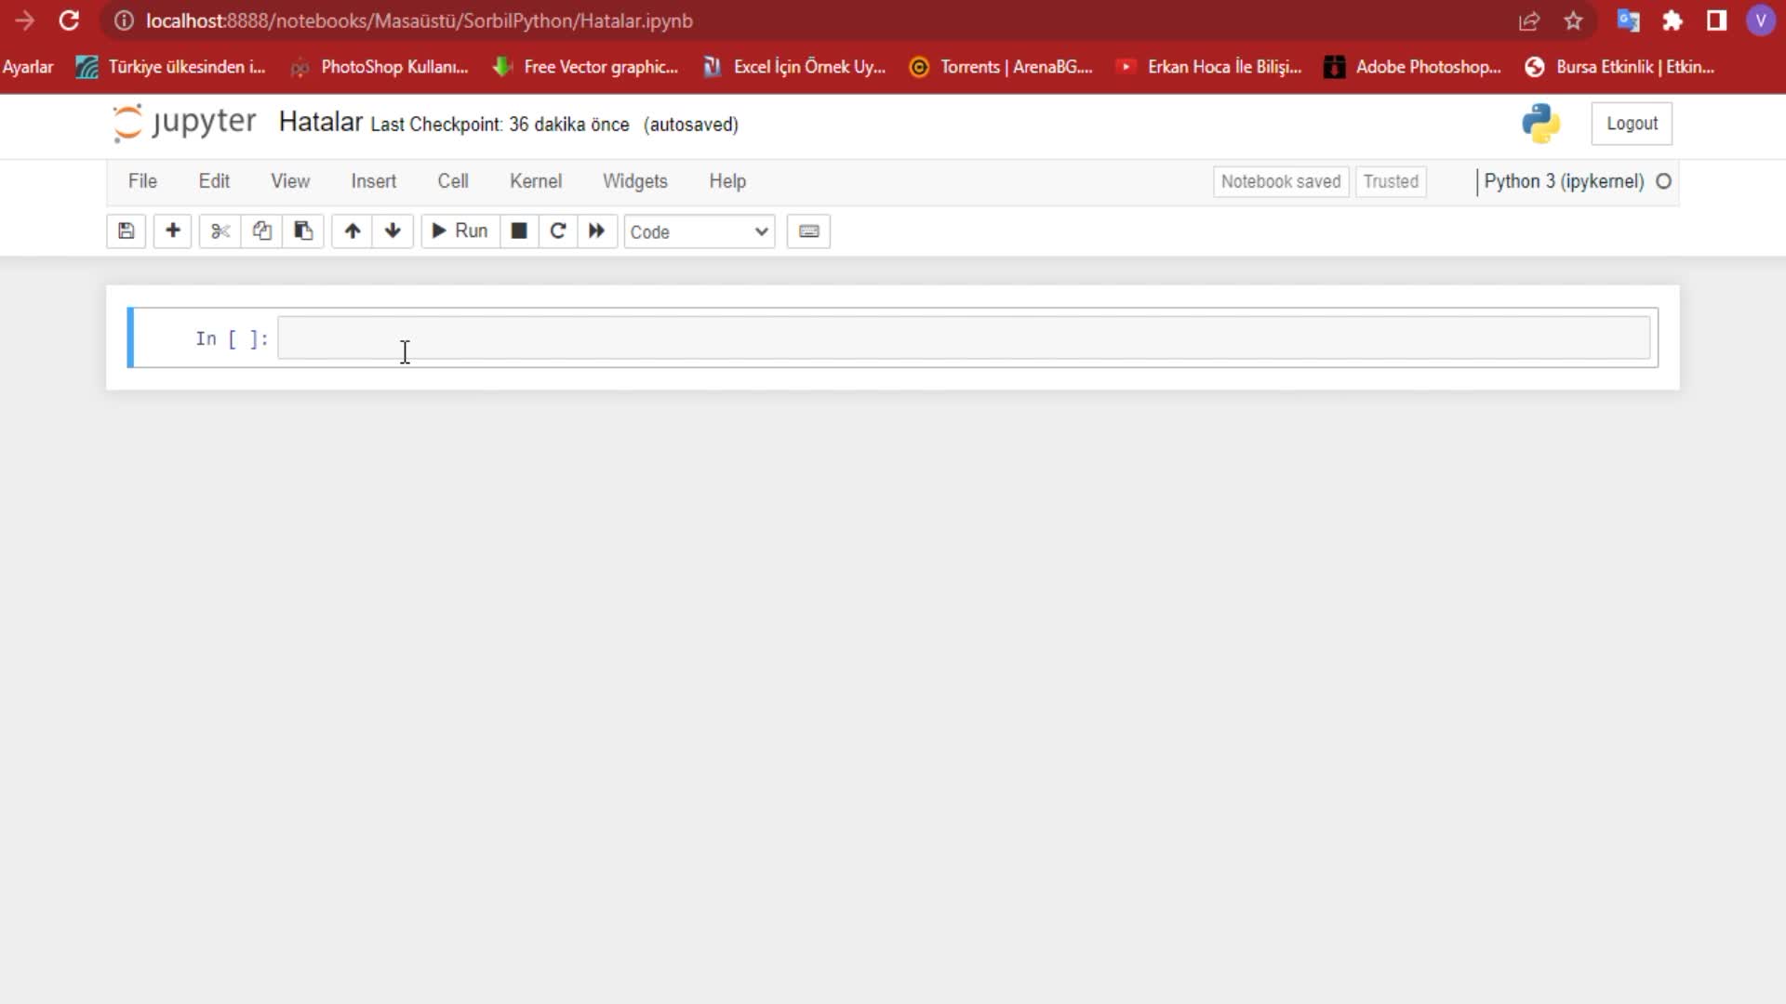Open the File menu

click(x=142, y=181)
